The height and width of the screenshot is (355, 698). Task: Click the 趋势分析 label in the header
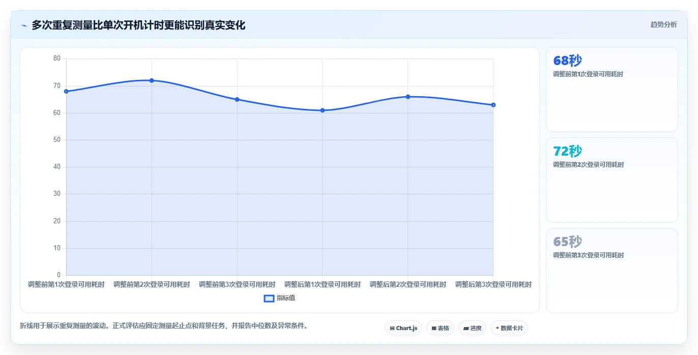(x=663, y=24)
